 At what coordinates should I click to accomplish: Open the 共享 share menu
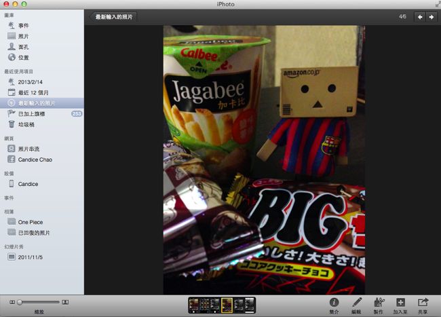tap(423, 305)
